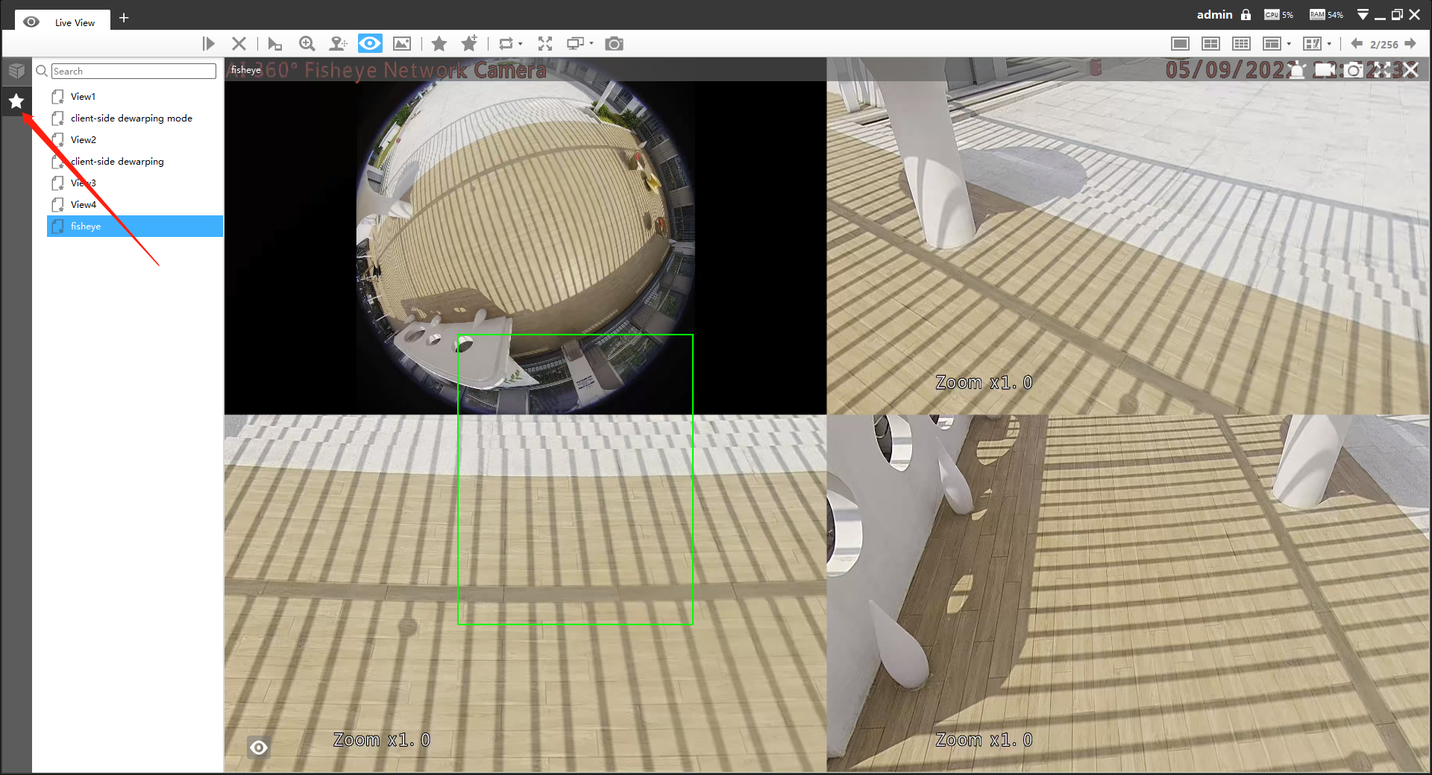Start recording with the pane camcorder icon
The height and width of the screenshot is (775, 1432).
(x=1325, y=70)
